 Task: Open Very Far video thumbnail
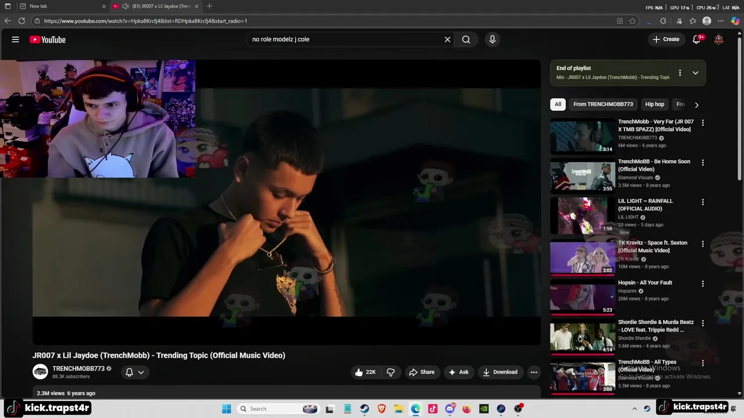click(582, 136)
